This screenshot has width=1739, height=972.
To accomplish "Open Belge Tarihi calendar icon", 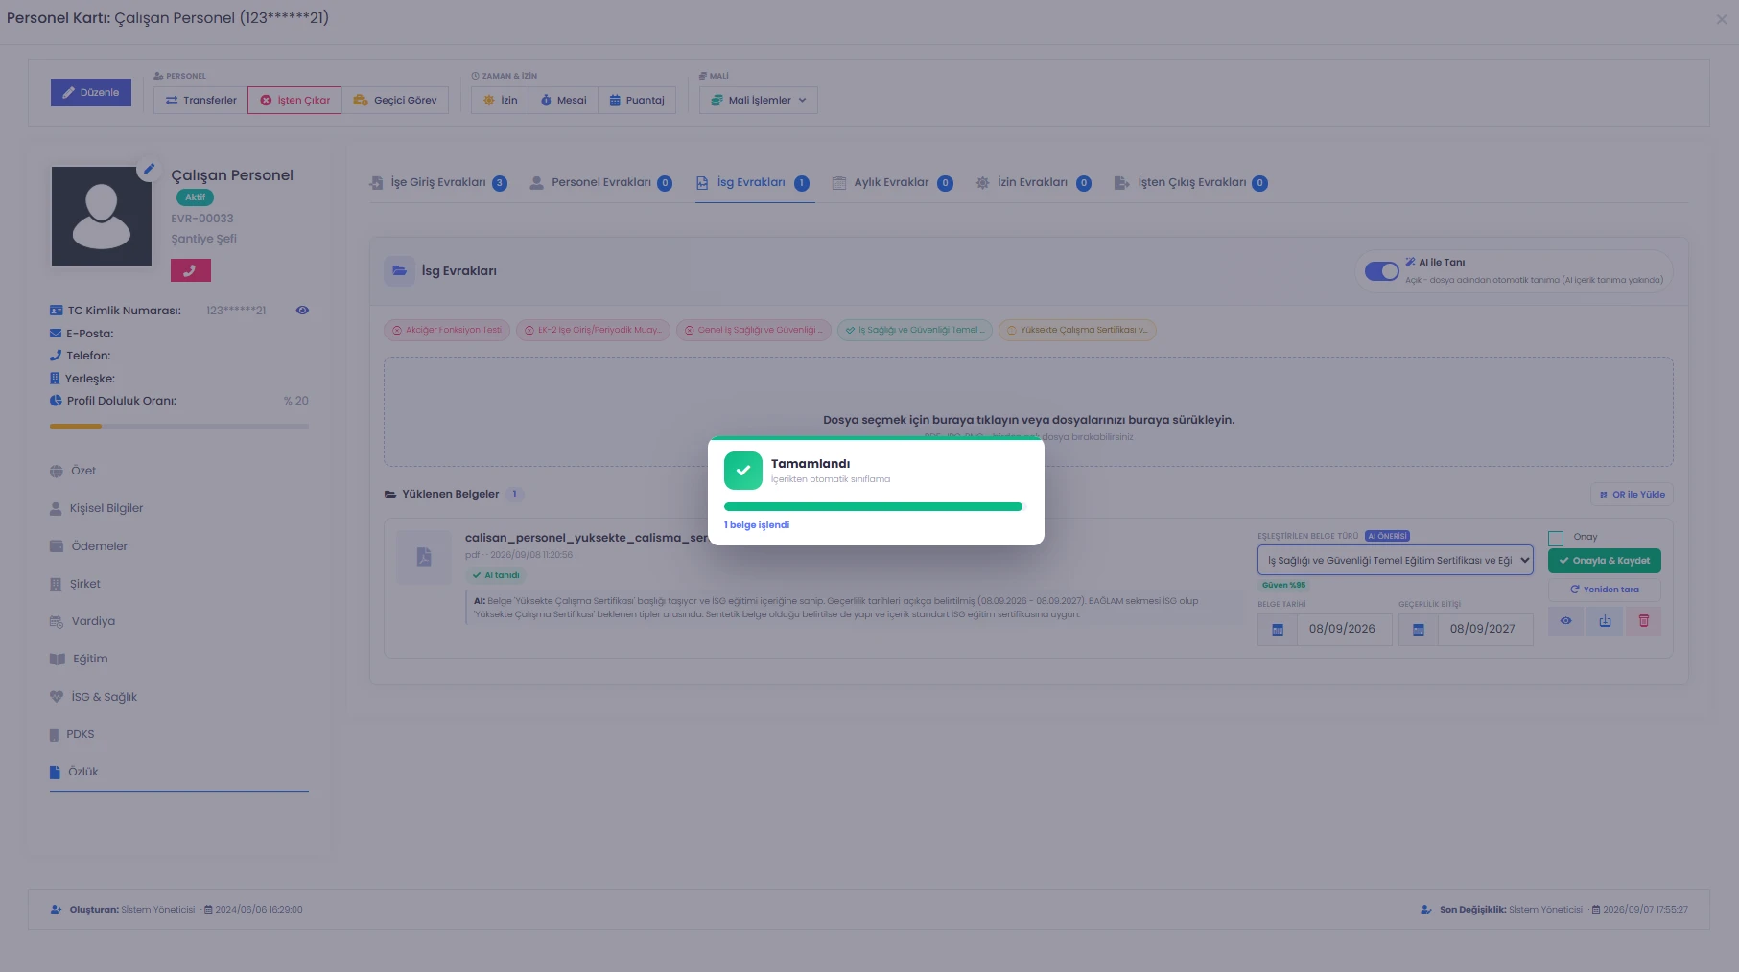I will pyautogui.click(x=1278, y=630).
